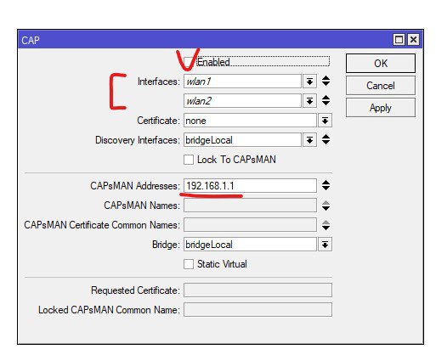Click the Cancel button
This screenshot has width=436, height=355.
(381, 86)
